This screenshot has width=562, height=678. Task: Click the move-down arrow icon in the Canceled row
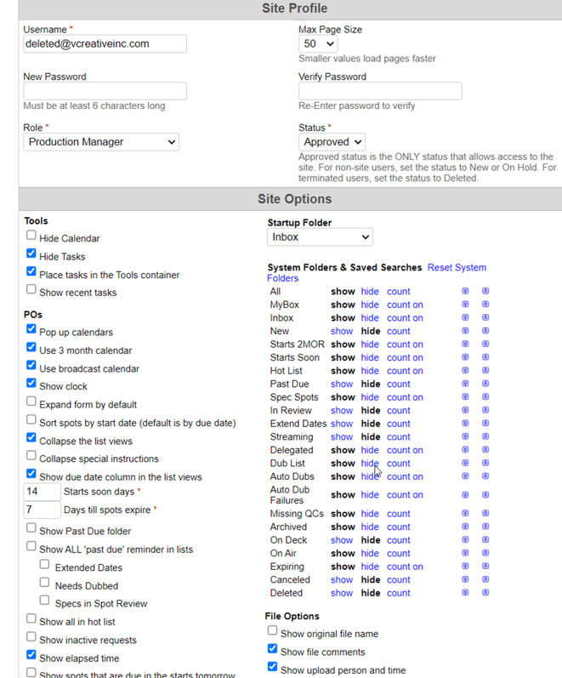pyautogui.click(x=465, y=579)
